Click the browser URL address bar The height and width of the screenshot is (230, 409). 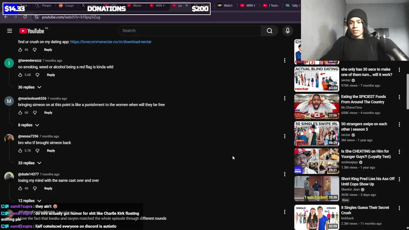(x=166, y=17)
